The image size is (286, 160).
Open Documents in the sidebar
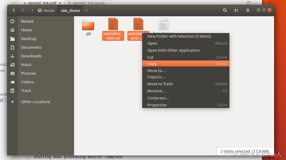31,47
